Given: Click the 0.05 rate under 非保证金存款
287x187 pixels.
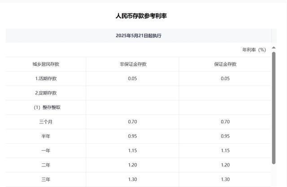Looking at the screenshot, I should pos(133,78).
